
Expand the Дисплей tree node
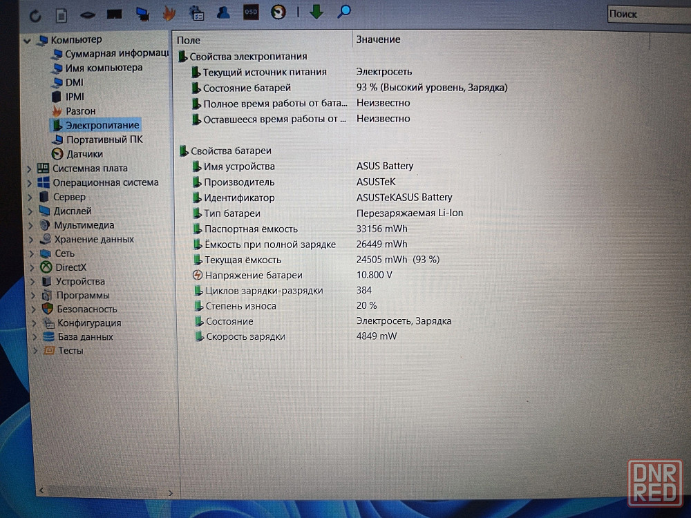coord(30,211)
